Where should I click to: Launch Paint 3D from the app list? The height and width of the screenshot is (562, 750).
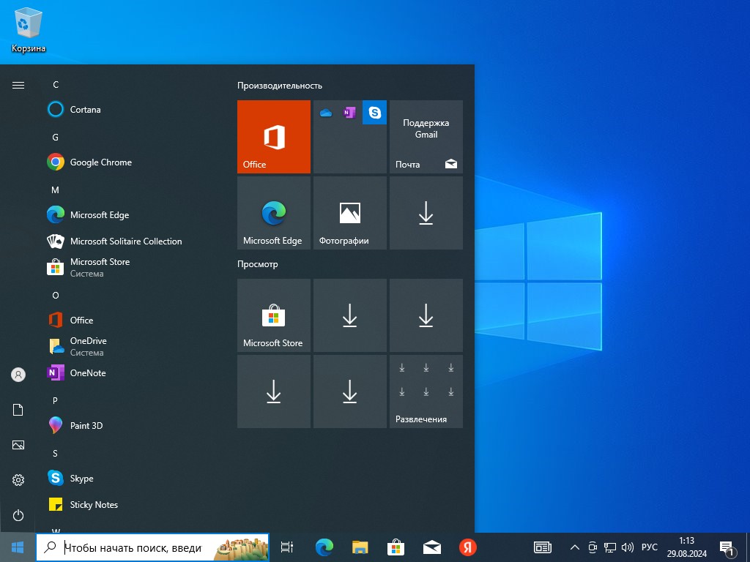[86, 426]
